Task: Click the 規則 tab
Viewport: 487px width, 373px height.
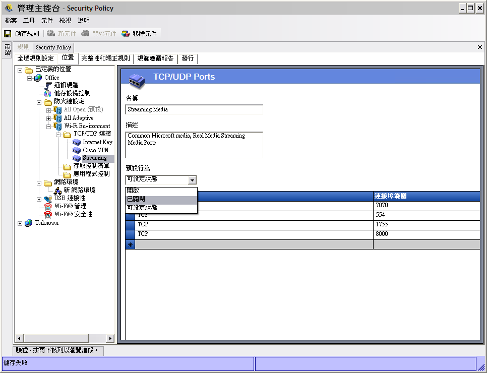Action: point(23,47)
